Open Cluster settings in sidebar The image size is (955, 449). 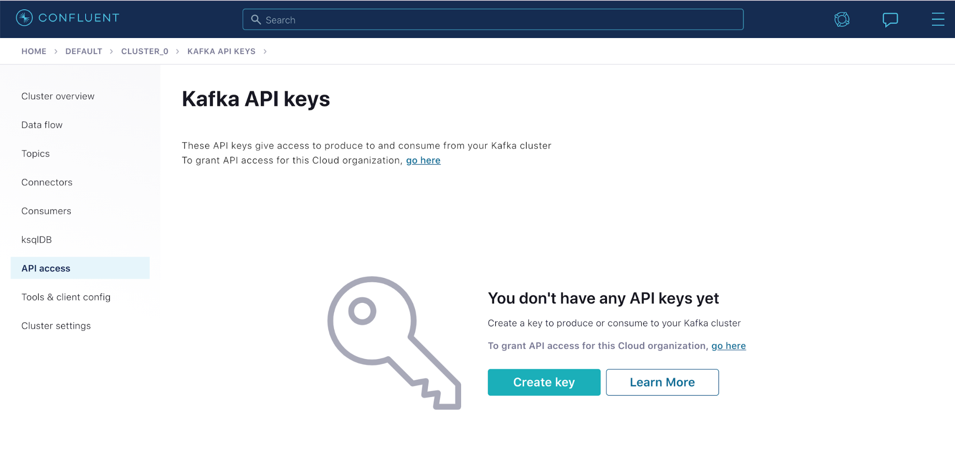[56, 326]
